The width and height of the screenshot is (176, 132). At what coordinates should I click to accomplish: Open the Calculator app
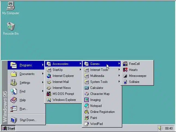coord(97,88)
